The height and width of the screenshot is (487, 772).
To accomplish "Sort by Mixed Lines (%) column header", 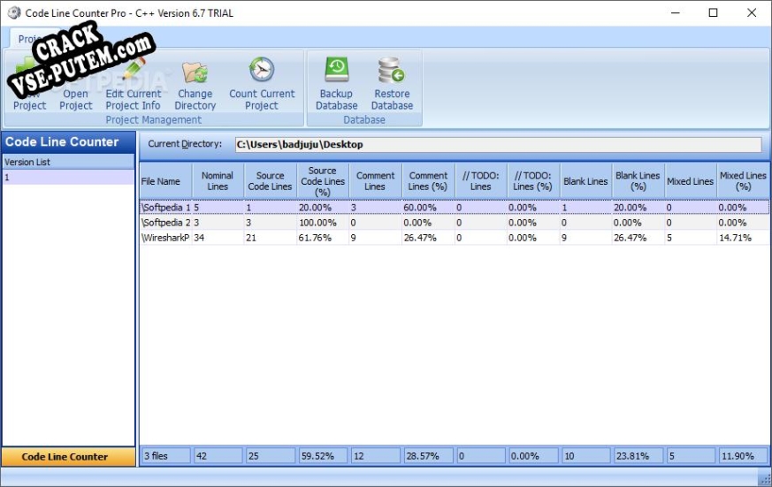I will coord(743,181).
